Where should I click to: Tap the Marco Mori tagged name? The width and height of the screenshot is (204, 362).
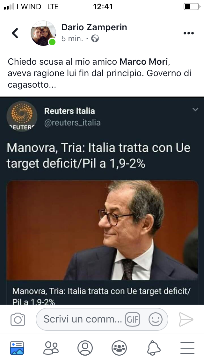pos(144,62)
